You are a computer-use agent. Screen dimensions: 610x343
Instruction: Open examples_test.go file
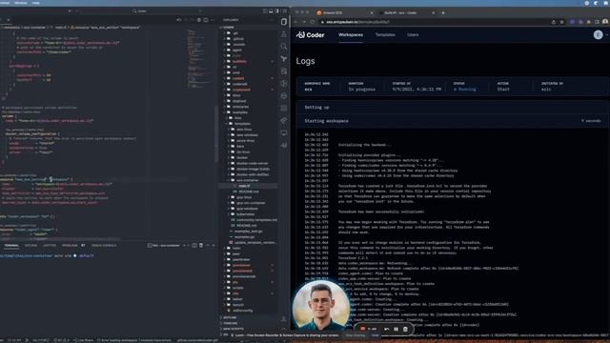(249, 232)
